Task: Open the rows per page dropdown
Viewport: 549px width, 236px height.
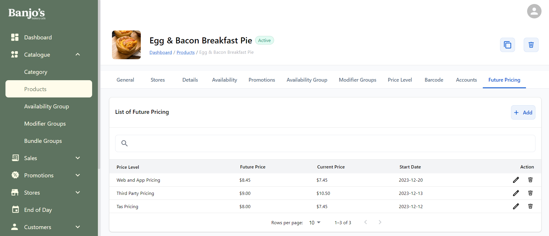Action: [315, 222]
